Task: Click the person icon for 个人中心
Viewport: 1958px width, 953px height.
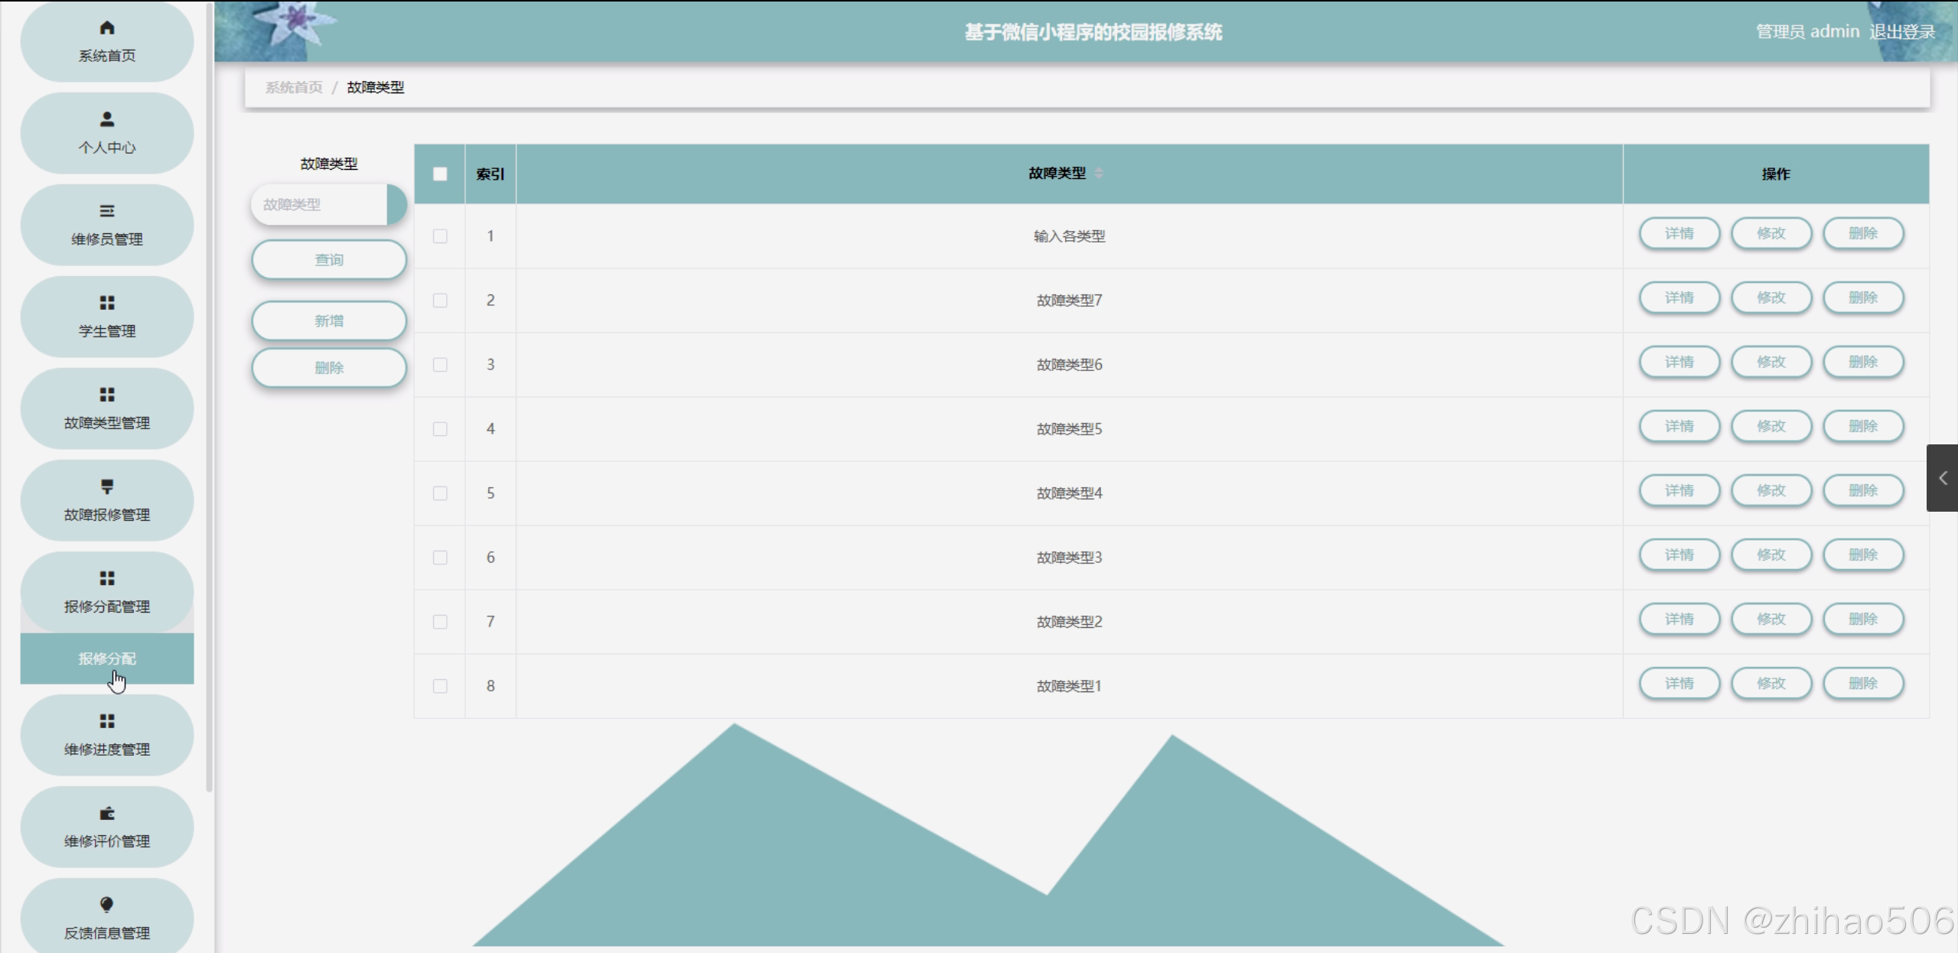Action: pos(107,119)
